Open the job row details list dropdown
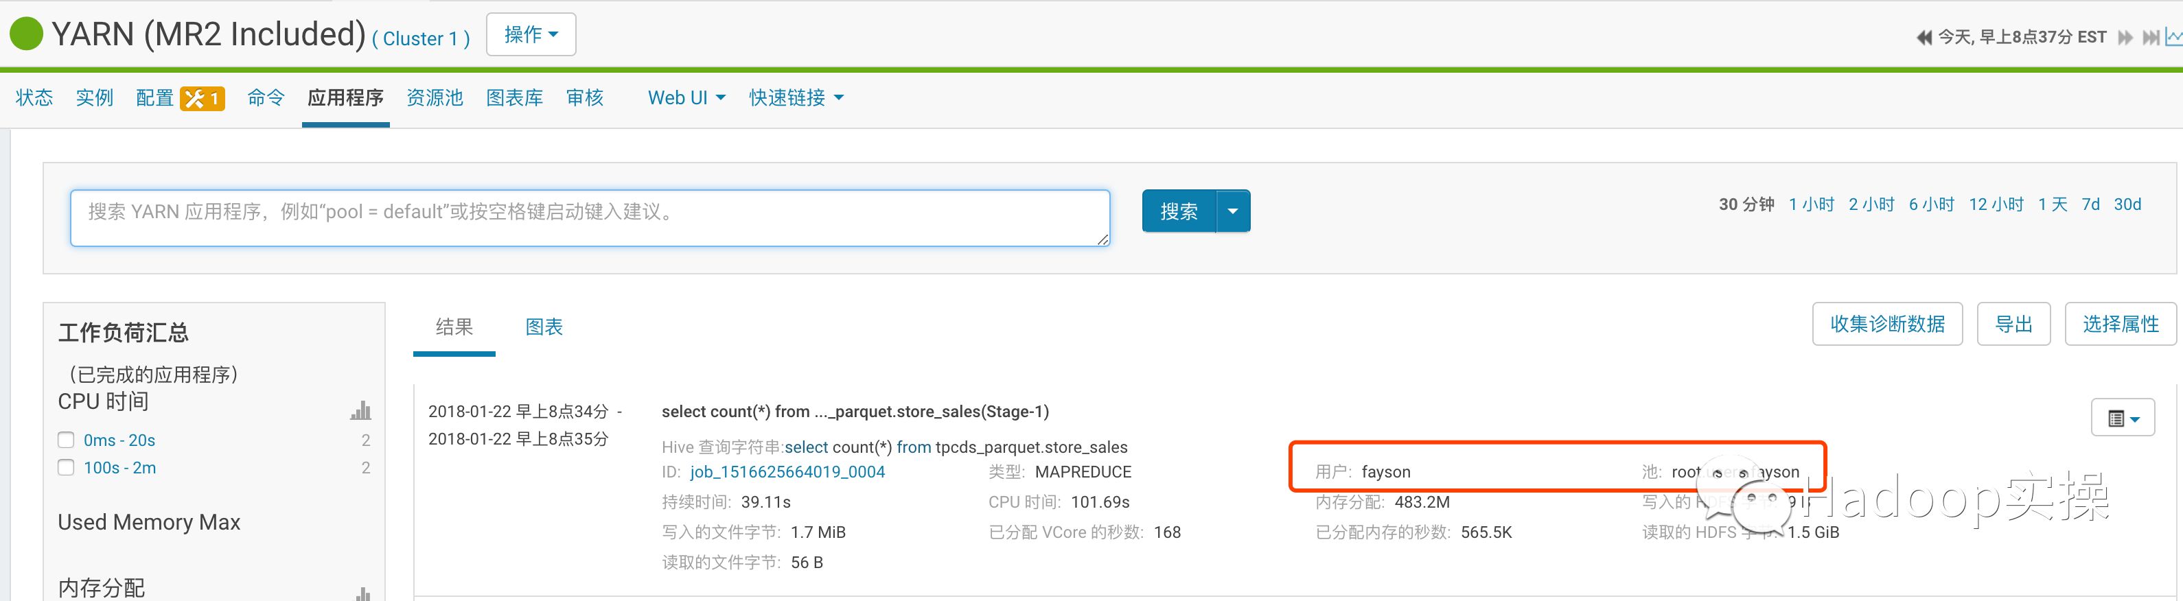Image resolution: width=2183 pixels, height=601 pixels. click(x=2123, y=418)
